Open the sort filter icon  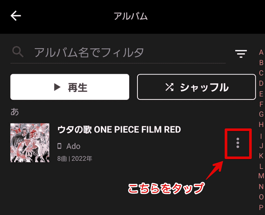[241, 53]
